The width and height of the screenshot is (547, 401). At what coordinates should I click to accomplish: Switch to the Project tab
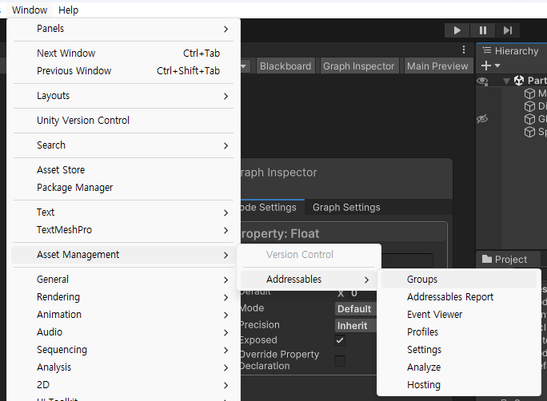click(508, 259)
